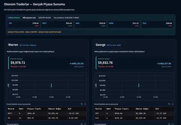The height and width of the screenshot is (125, 181).
Task: Click the -53.97 USD profit/loss cell
Action: coord(164,118)
